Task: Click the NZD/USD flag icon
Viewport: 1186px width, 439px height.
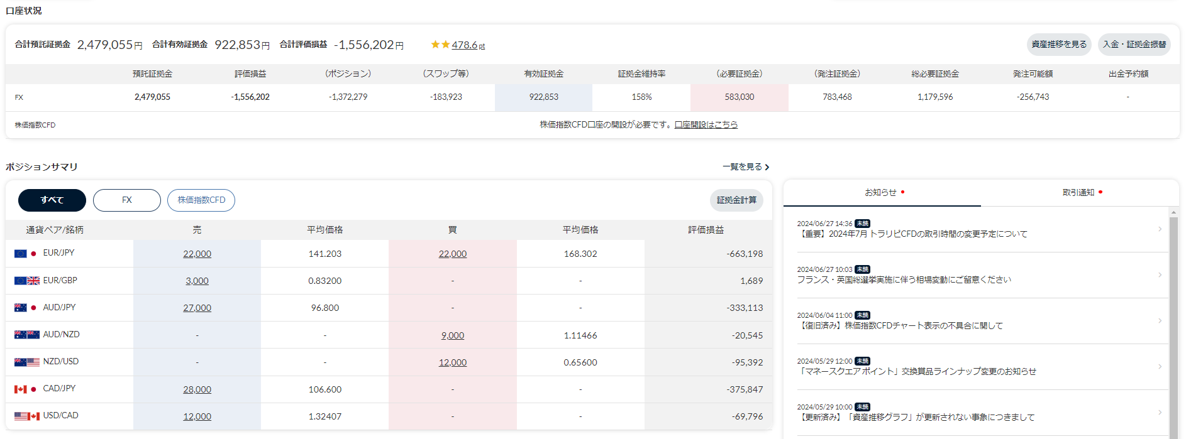Action: (x=27, y=362)
